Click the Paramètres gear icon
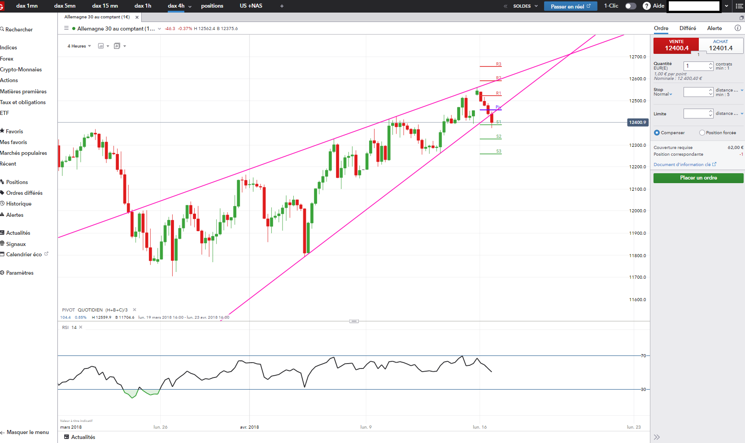Viewport: 745px width, 443px height. point(2,272)
